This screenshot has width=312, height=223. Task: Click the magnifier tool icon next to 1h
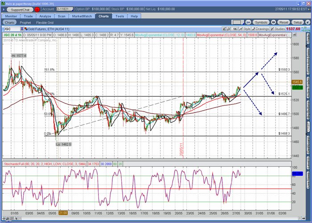click(x=228, y=29)
